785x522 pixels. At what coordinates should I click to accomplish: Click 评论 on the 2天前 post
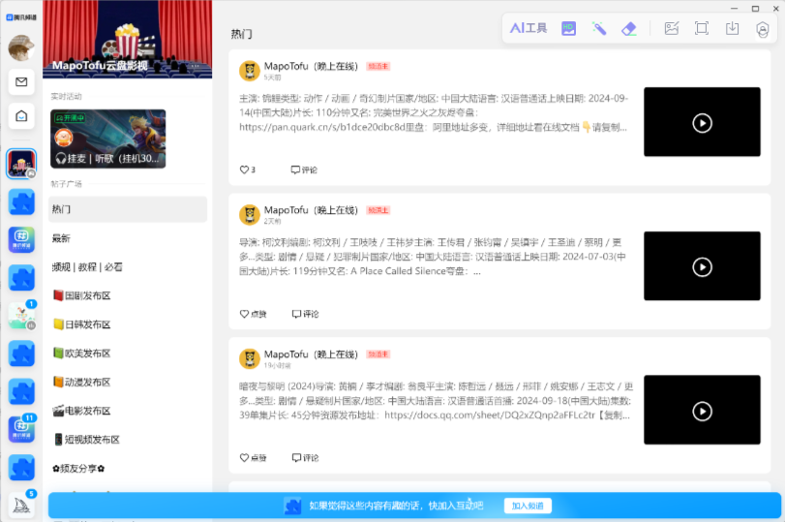[x=305, y=314]
